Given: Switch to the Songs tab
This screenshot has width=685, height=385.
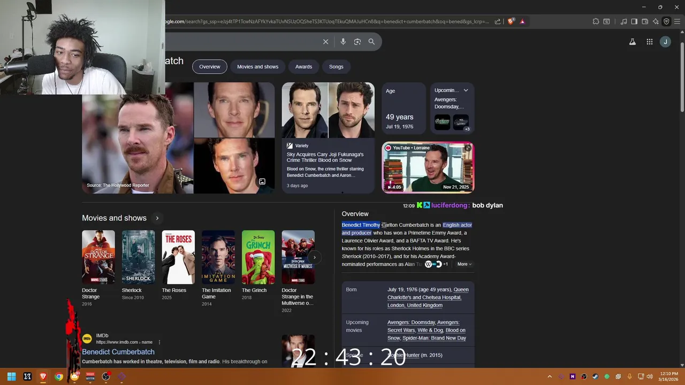Looking at the screenshot, I should (x=336, y=66).
